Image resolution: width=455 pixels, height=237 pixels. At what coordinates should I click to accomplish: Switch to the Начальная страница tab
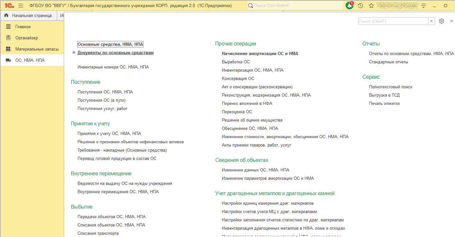[x=28, y=15]
